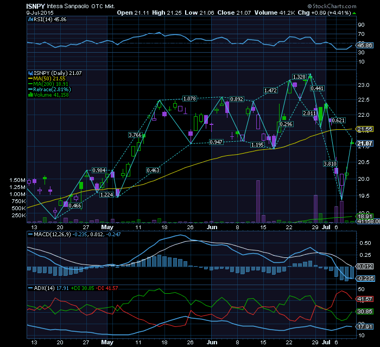Click the 0.012 MACD signal tag
Viewport: 380px width, 347px height.
[x=364, y=266]
